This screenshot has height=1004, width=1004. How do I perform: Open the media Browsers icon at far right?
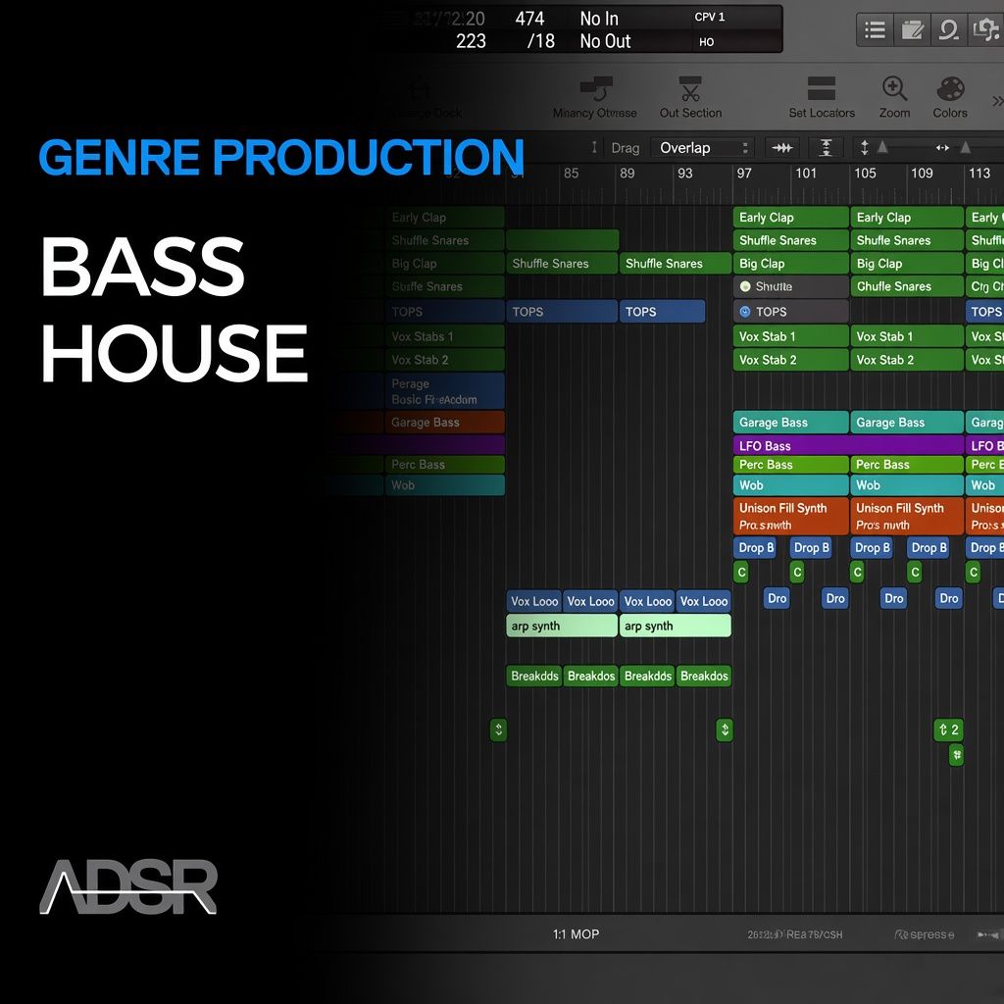pyautogui.click(x=986, y=29)
